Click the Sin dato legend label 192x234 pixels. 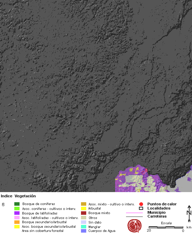95,222
